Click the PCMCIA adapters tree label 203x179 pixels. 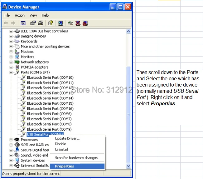(x=35, y=67)
